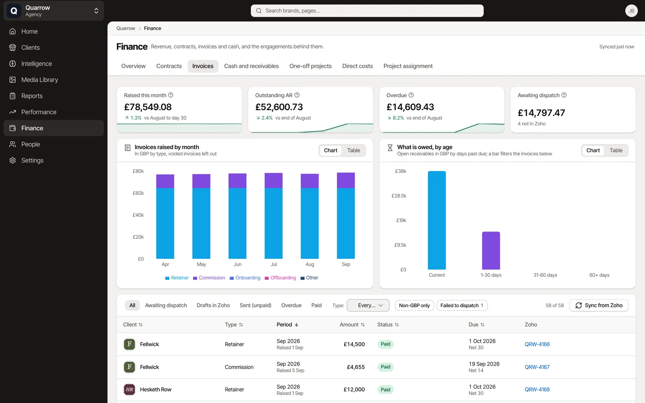The image size is (645, 403).
Task: Click the People icon in sidebar
Action: coord(13,144)
